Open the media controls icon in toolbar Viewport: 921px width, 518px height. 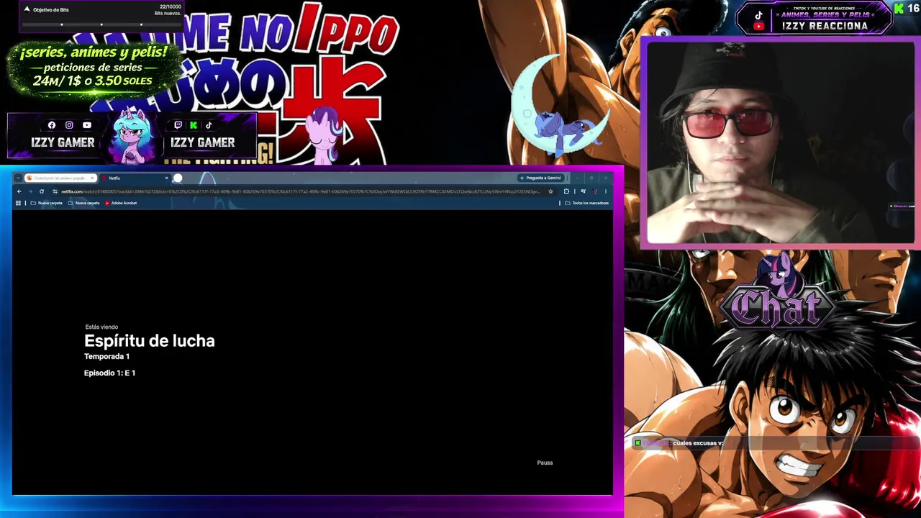click(x=583, y=191)
